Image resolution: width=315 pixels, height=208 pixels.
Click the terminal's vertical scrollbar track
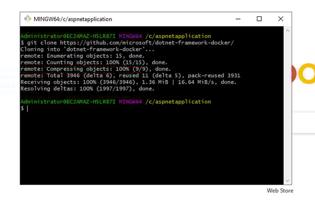point(288,104)
